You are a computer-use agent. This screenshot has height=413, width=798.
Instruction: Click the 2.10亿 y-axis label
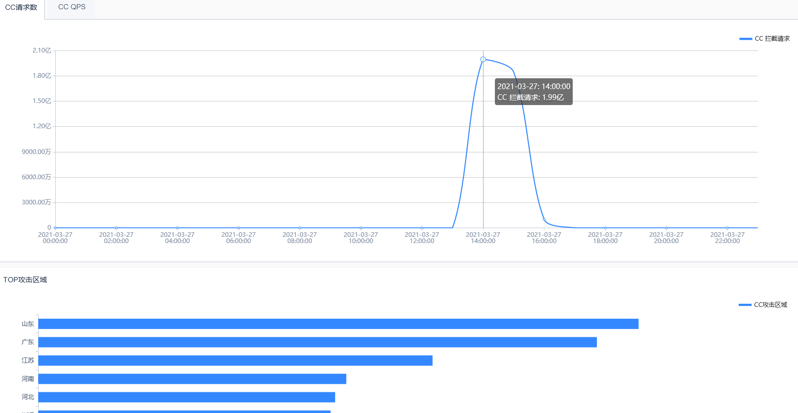pyautogui.click(x=41, y=50)
